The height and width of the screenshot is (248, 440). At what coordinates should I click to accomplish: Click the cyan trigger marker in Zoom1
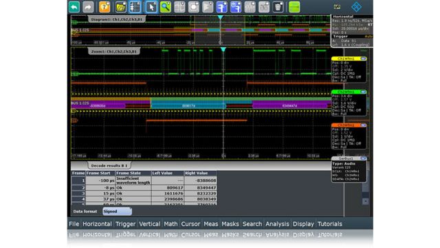pos(223,50)
